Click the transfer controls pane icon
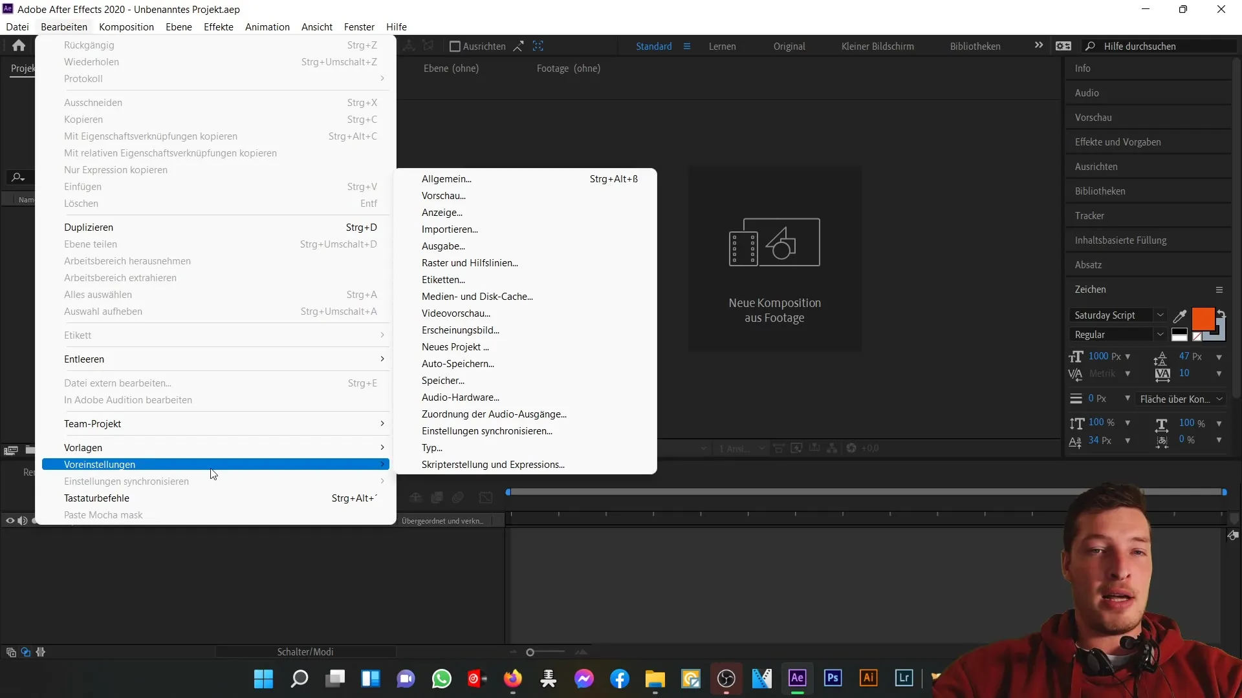This screenshot has height=698, width=1242. pyautogui.click(x=26, y=652)
